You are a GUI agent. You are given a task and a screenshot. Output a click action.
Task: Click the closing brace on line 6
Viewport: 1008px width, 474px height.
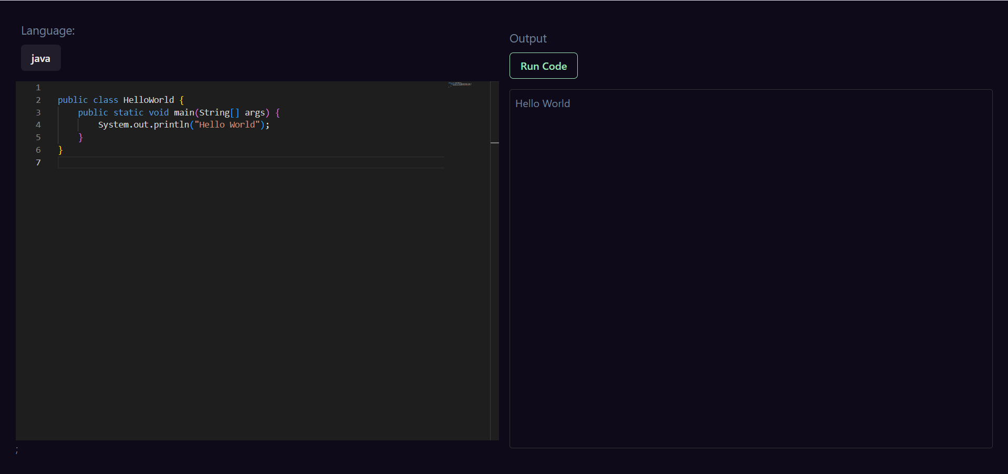coord(60,150)
